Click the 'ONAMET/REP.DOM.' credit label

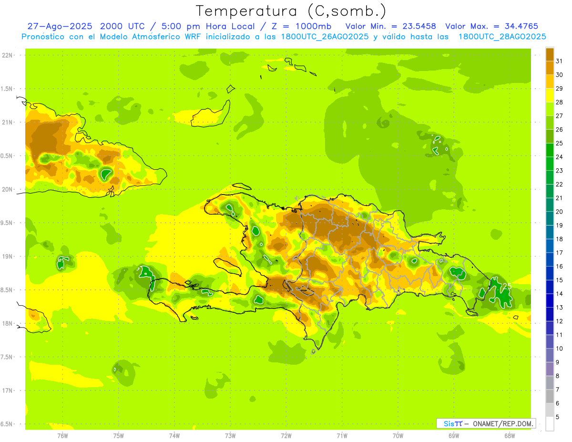coord(502,423)
